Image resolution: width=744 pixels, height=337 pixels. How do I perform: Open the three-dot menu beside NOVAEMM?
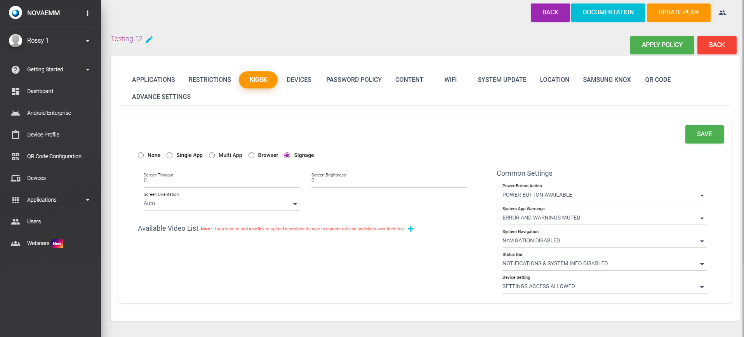[87, 13]
